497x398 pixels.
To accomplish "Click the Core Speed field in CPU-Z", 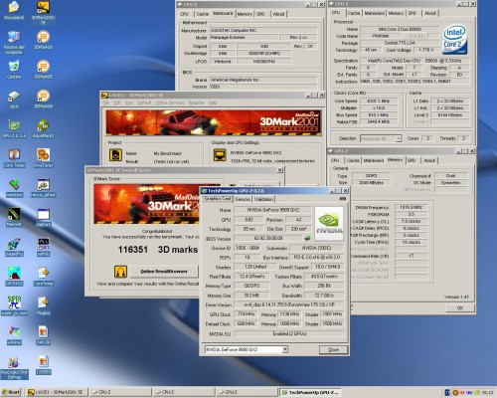I will coord(379,100).
